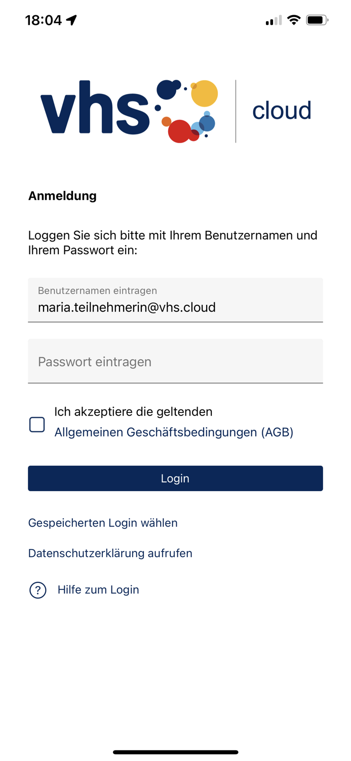The image size is (351, 761).
Task: Click the vhs logo
Action: 91,109
